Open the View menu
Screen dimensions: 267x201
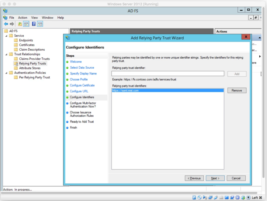click(x=34, y=18)
